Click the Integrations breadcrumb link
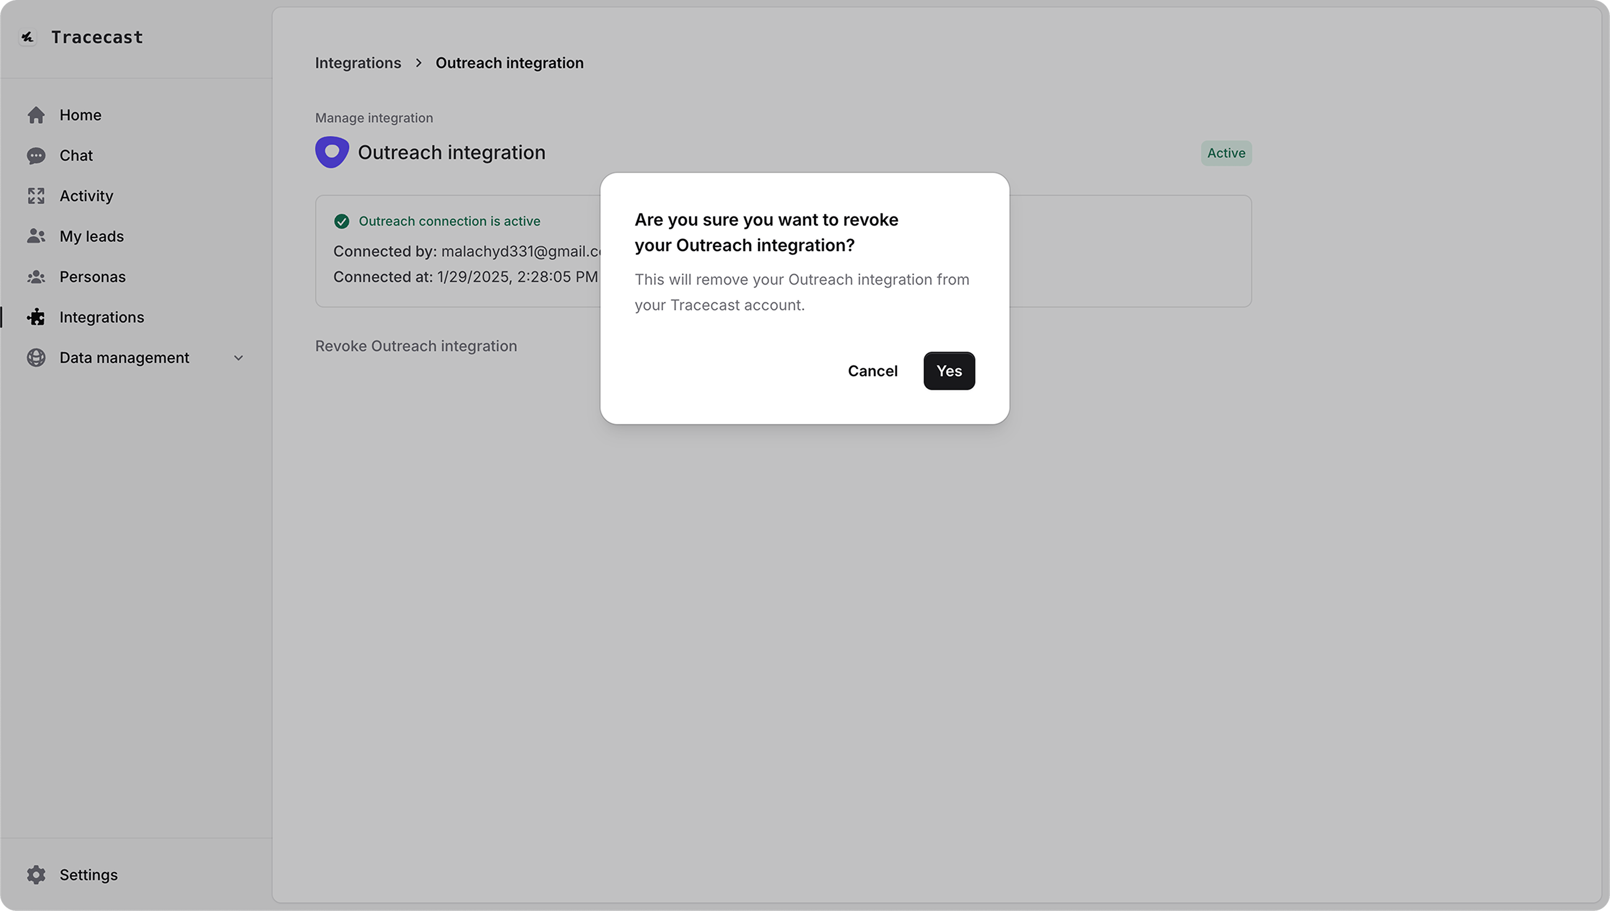This screenshot has height=911, width=1610. pyautogui.click(x=358, y=63)
